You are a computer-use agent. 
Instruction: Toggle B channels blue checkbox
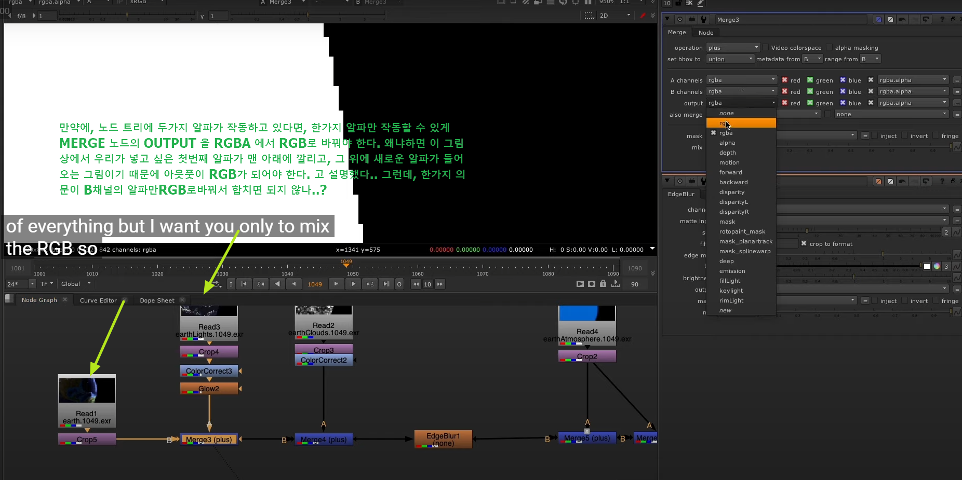pyautogui.click(x=843, y=91)
